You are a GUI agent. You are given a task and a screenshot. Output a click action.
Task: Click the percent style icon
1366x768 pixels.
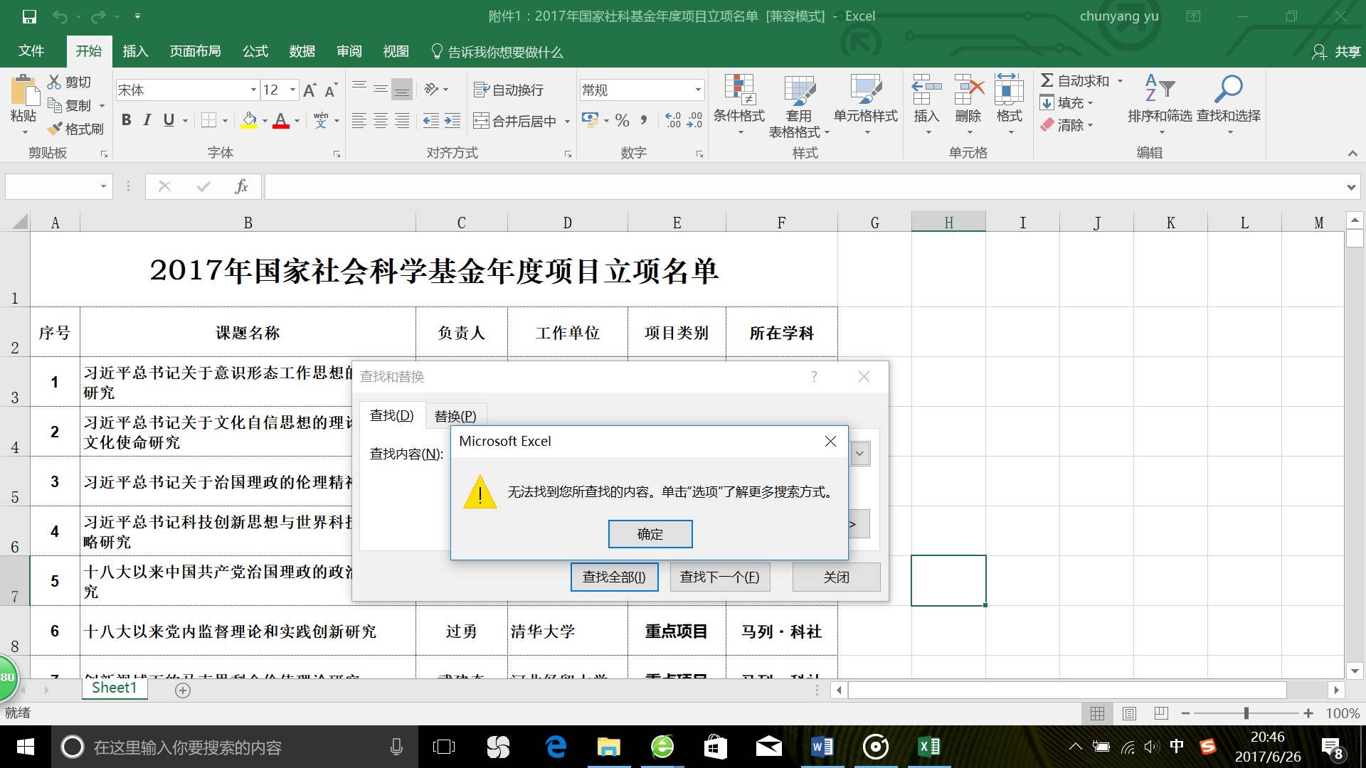(x=623, y=121)
